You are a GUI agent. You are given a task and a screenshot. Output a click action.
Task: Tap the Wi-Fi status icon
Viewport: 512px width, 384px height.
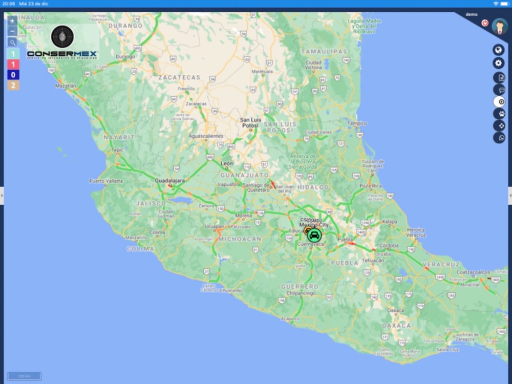(496, 4)
